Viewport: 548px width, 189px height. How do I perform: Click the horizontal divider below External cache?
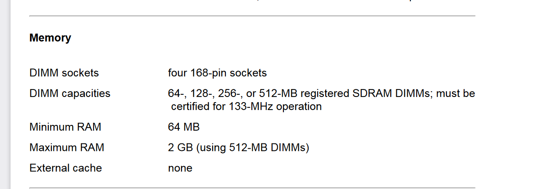252,188
